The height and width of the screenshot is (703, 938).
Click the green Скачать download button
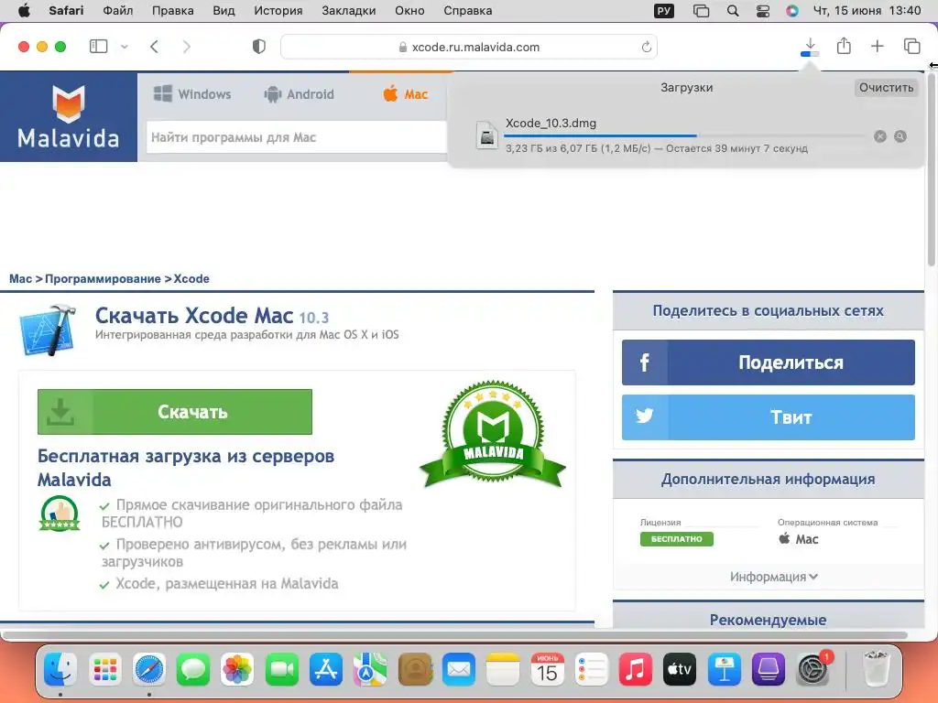[175, 412]
